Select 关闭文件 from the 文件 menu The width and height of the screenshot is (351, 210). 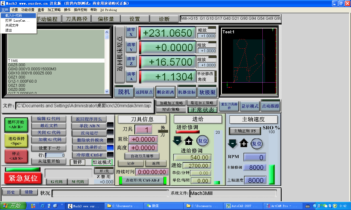point(18,25)
